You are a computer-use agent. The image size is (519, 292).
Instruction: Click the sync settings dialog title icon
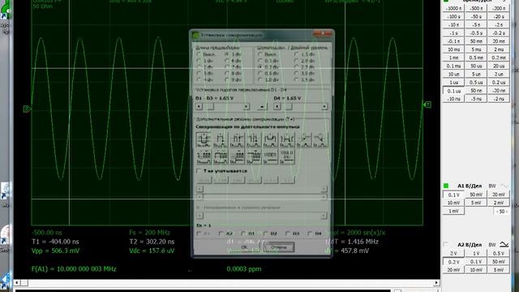click(x=196, y=35)
